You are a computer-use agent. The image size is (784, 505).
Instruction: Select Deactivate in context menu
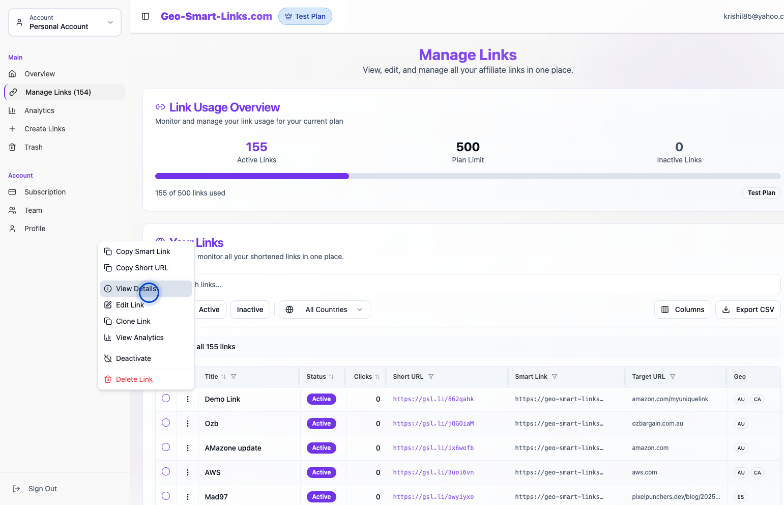click(x=146, y=358)
